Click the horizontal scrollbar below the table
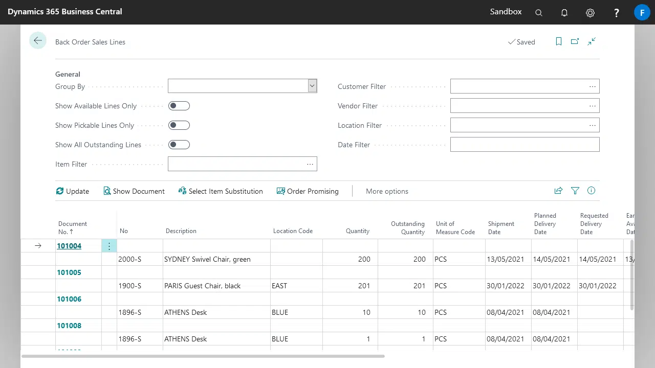The width and height of the screenshot is (655, 368). pyautogui.click(x=203, y=356)
